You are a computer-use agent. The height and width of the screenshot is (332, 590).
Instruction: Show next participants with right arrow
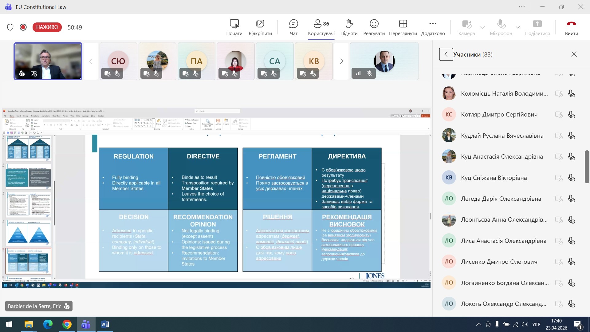click(x=341, y=61)
